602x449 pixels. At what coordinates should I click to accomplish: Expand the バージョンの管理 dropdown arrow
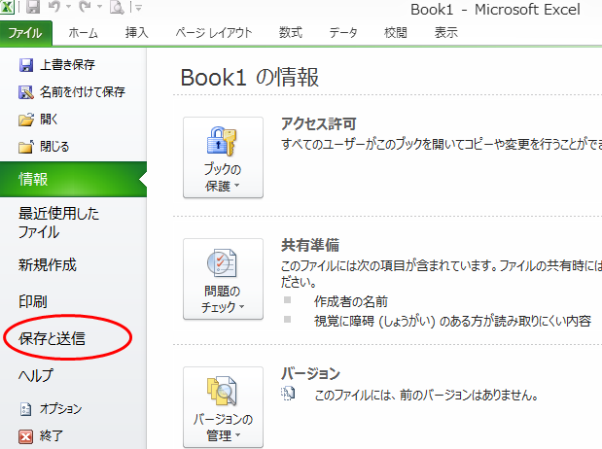[x=237, y=434]
